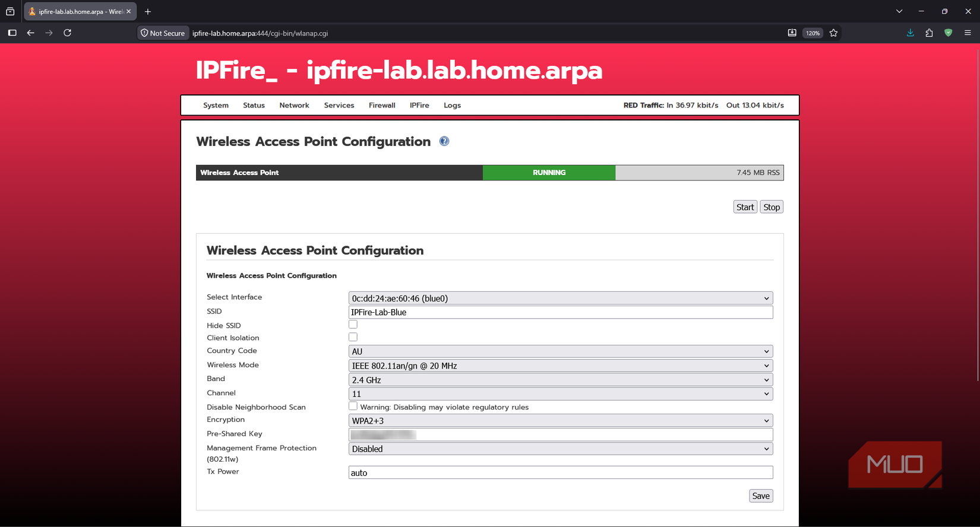Click the browser back arrow

click(31, 33)
